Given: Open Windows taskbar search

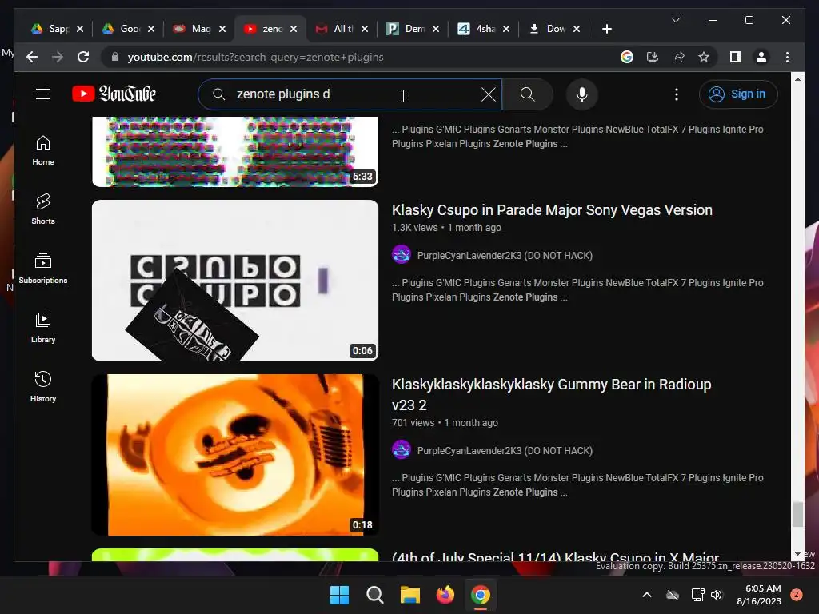Looking at the screenshot, I should (374, 595).
